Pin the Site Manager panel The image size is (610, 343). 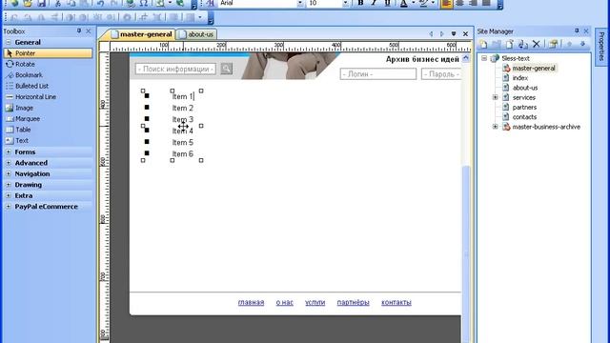tap(577, 30)
